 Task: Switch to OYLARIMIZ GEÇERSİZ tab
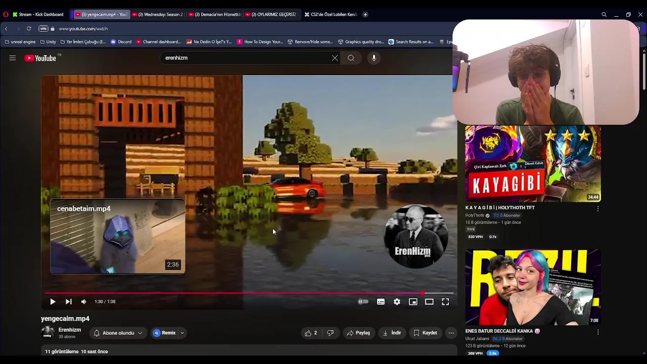tap(271, 15)
